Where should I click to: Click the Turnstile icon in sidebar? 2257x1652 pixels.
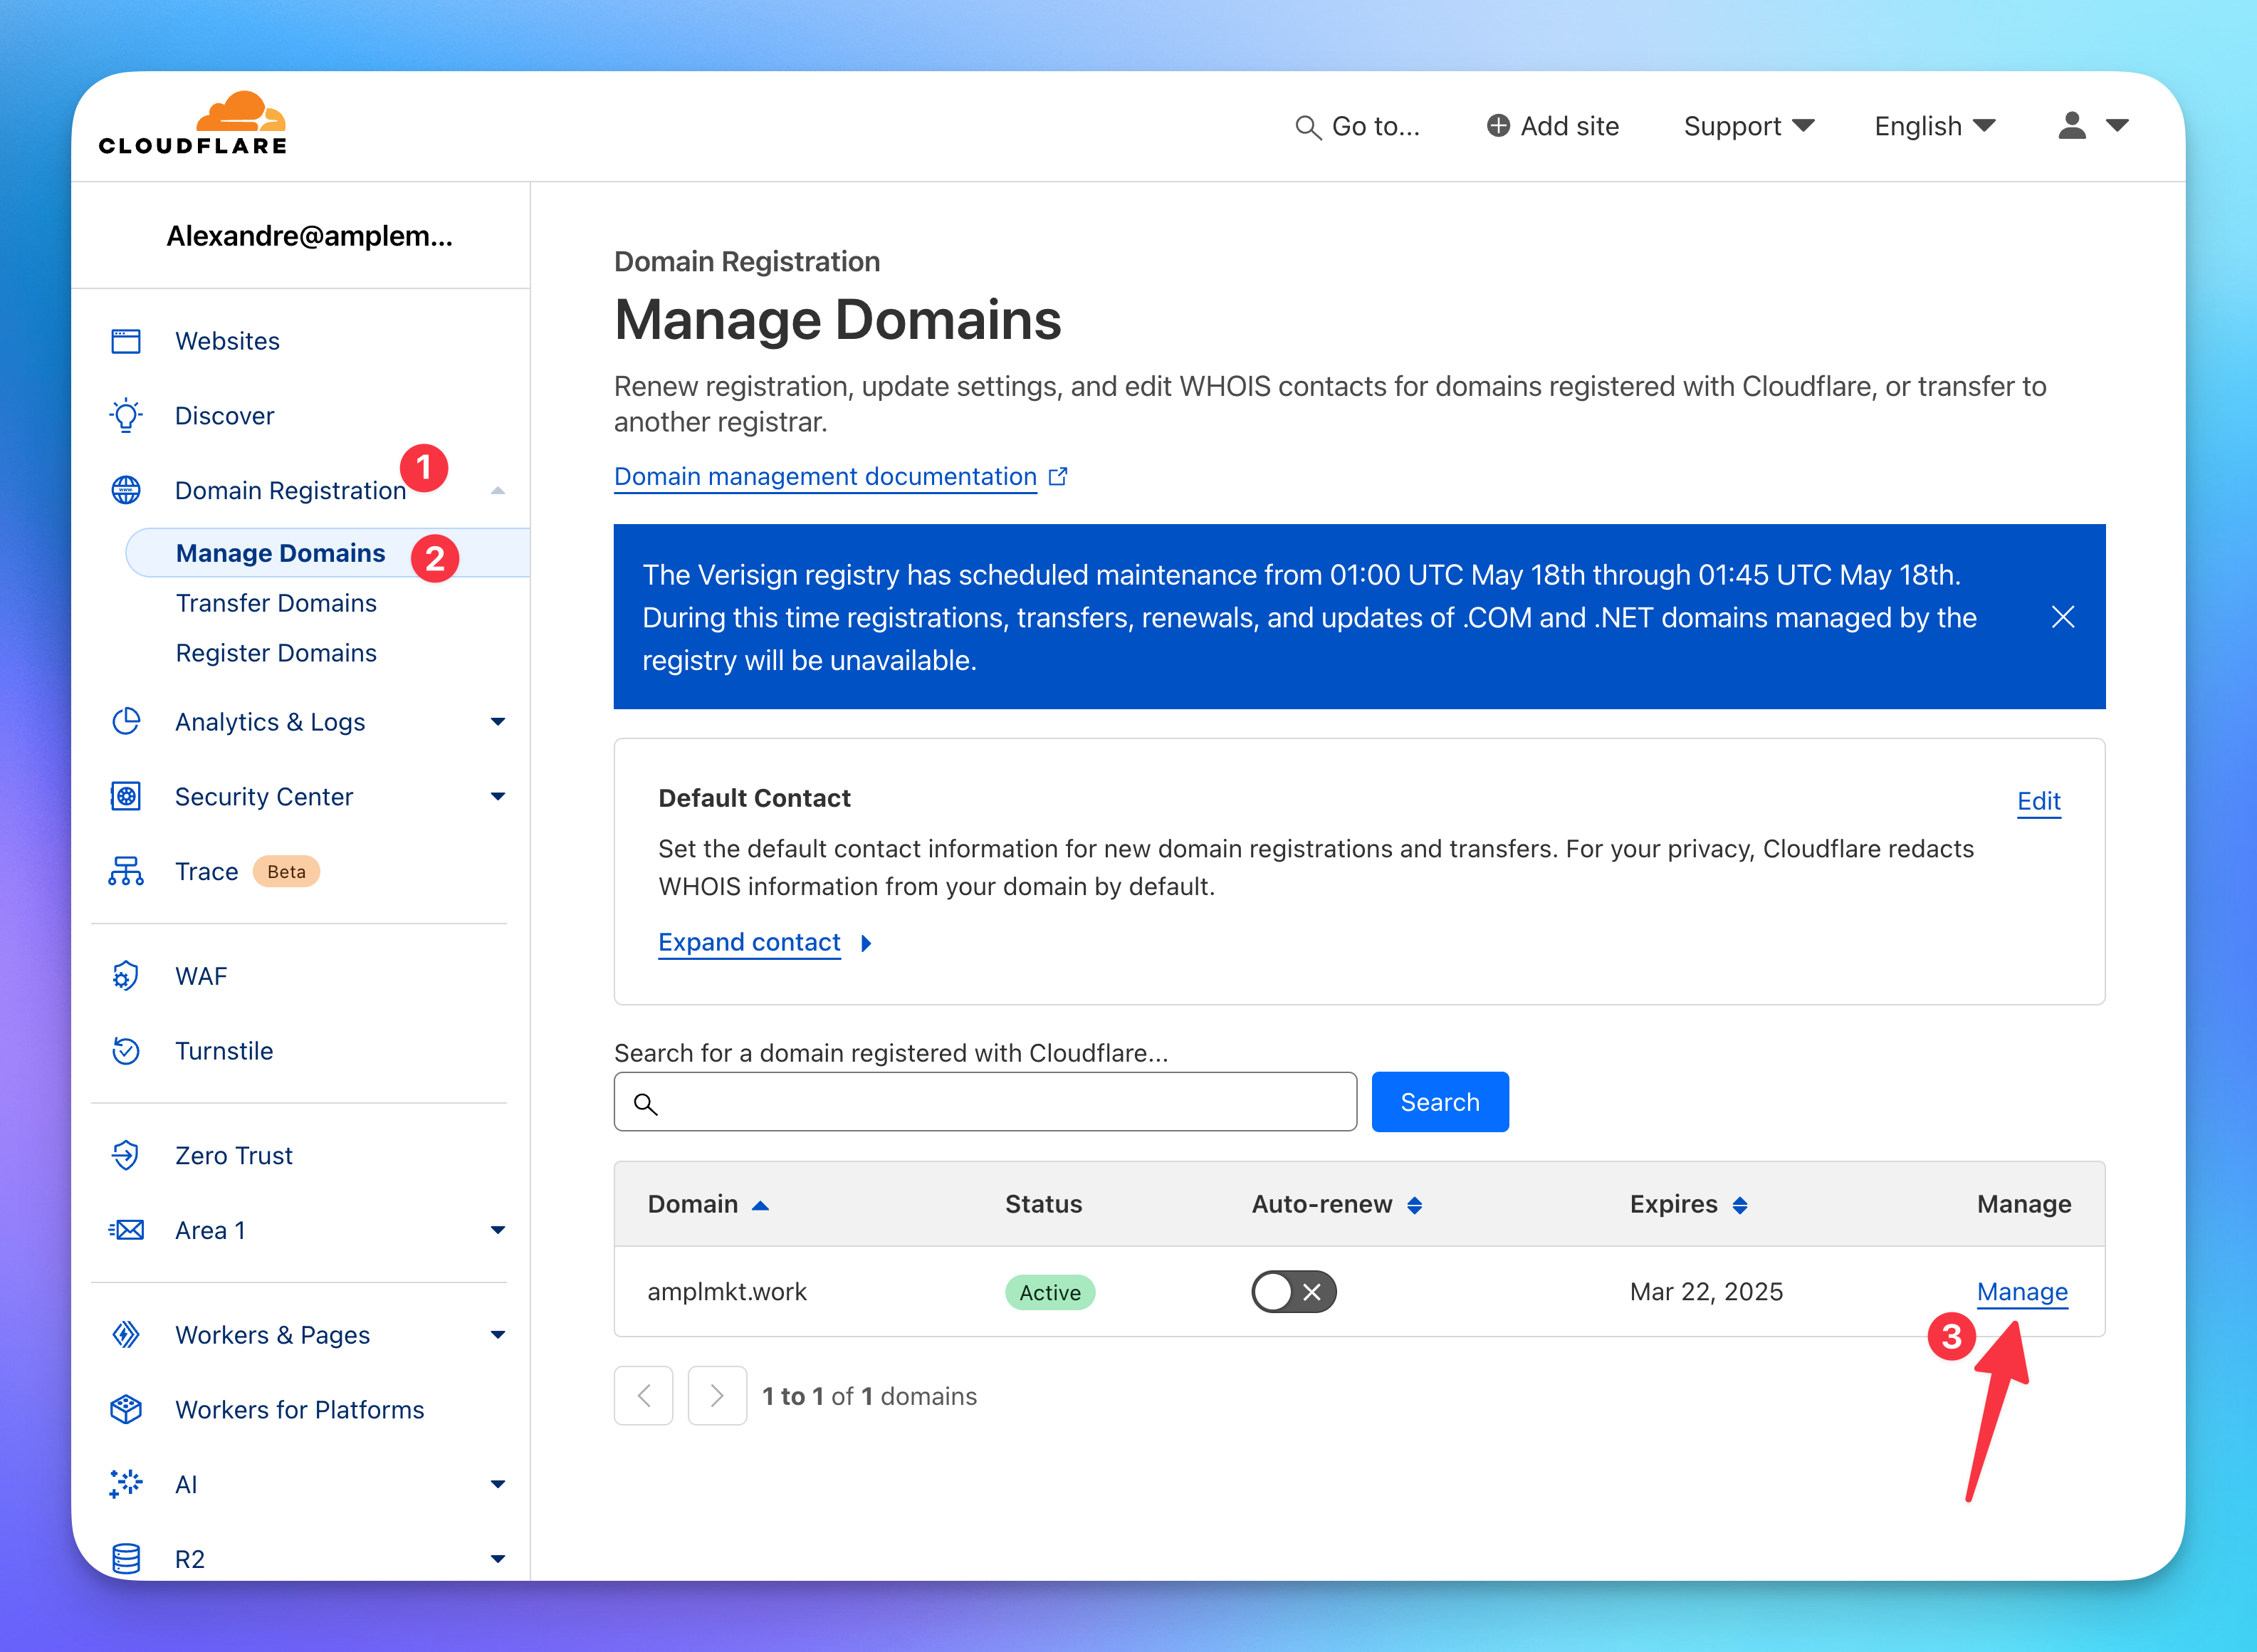pyautogui.click(x=126, y=1051)
